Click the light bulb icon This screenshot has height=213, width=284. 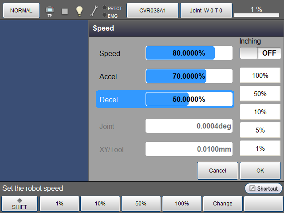pyautogui.click(x=79, y=11)
